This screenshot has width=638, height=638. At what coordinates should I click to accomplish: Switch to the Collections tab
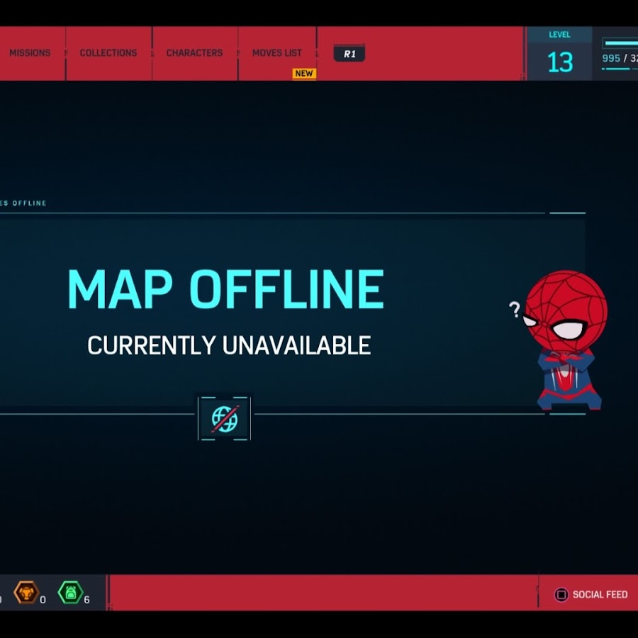click(x=108, y=53)
